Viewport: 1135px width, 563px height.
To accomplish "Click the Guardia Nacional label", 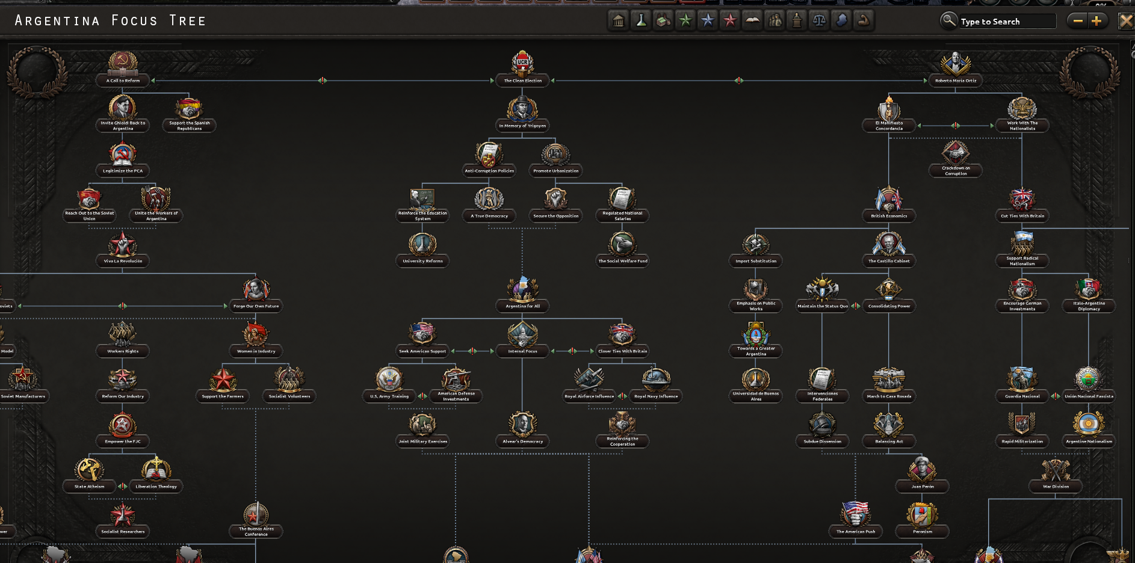I will (1022, 396).
